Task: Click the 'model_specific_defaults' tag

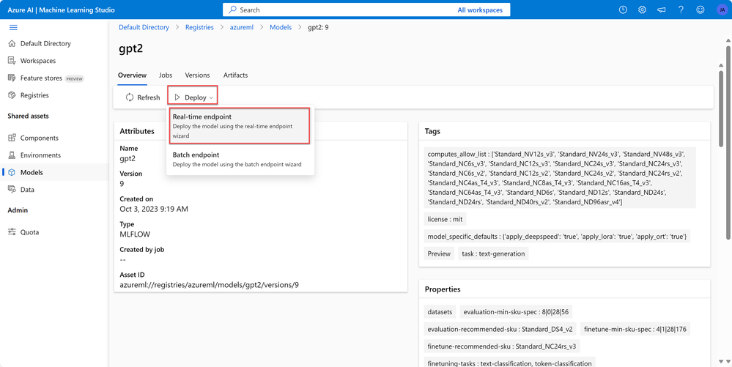Action: 557,237
